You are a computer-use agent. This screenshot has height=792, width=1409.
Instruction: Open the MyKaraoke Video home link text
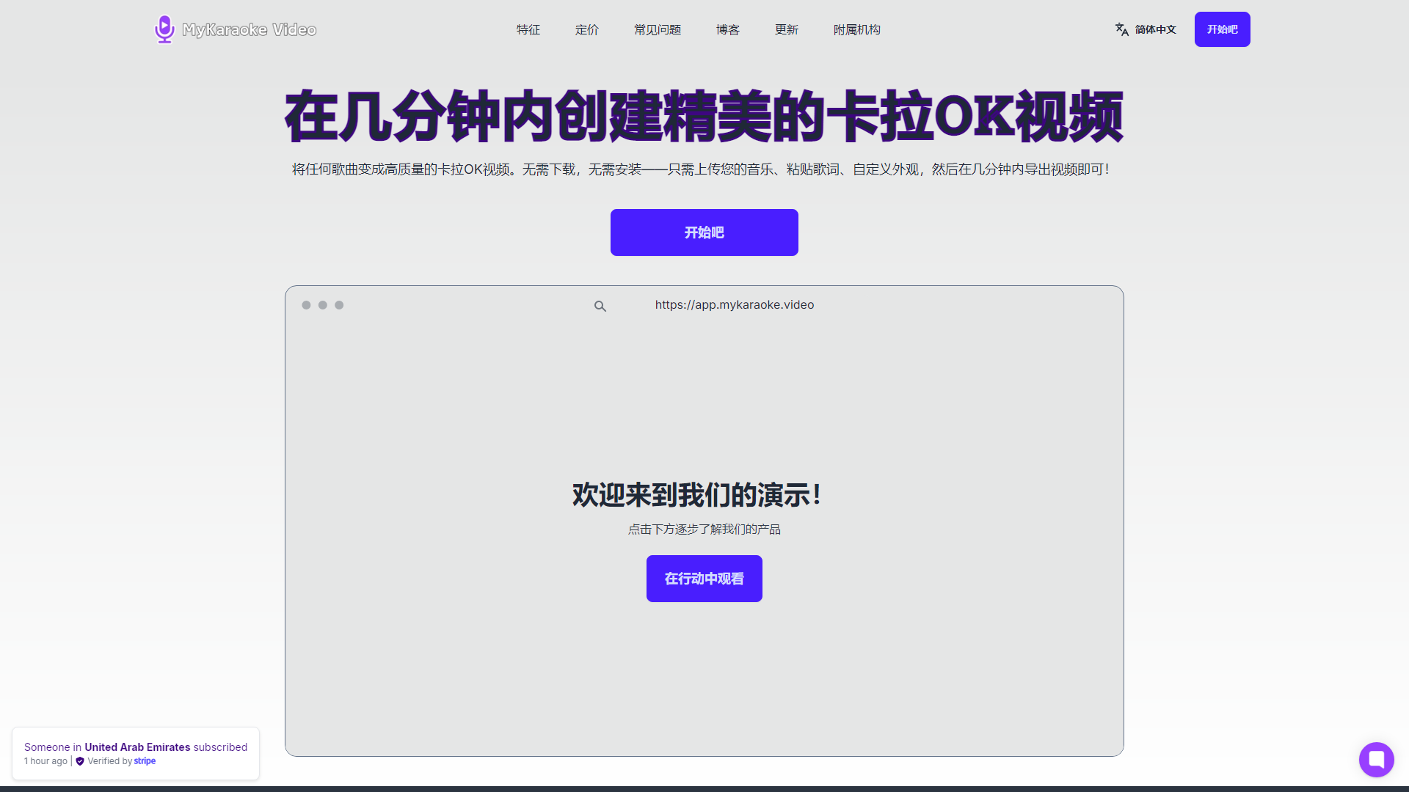(x=249, y=29)
